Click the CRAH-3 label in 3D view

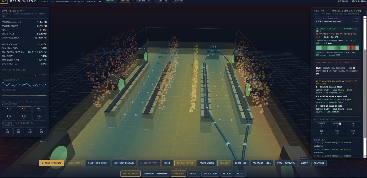(x=142, y=49)
